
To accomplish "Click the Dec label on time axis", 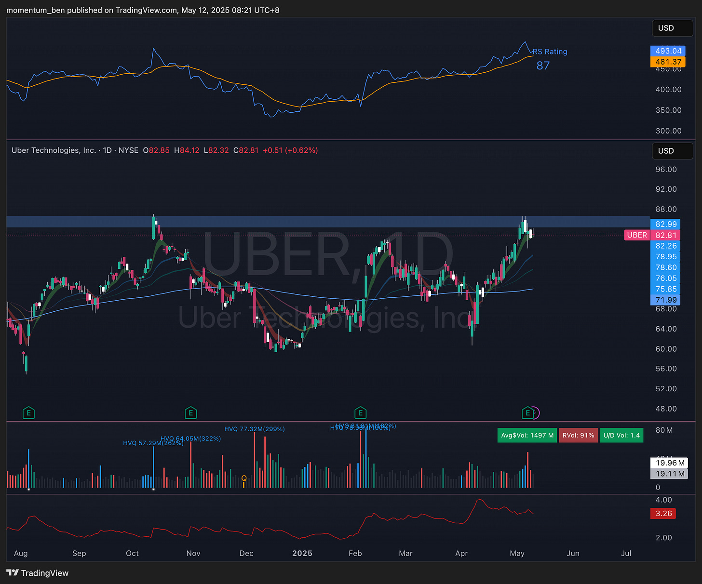I will point(246,553).
